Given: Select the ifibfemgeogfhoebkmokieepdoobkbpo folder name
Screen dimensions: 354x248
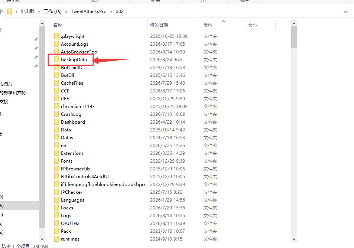Looking at the screenshot, I should click(x=103, y=185).
